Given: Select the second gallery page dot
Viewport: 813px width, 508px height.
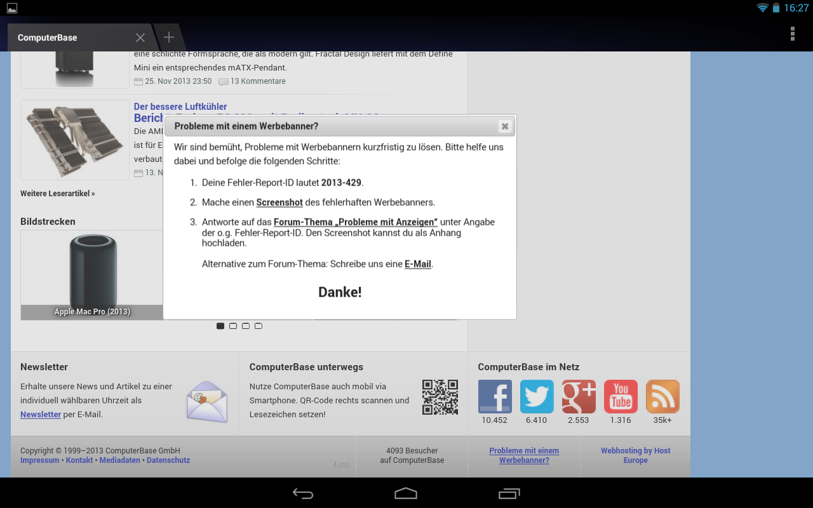Looking at the screenshot, I should tap(233, 326).
